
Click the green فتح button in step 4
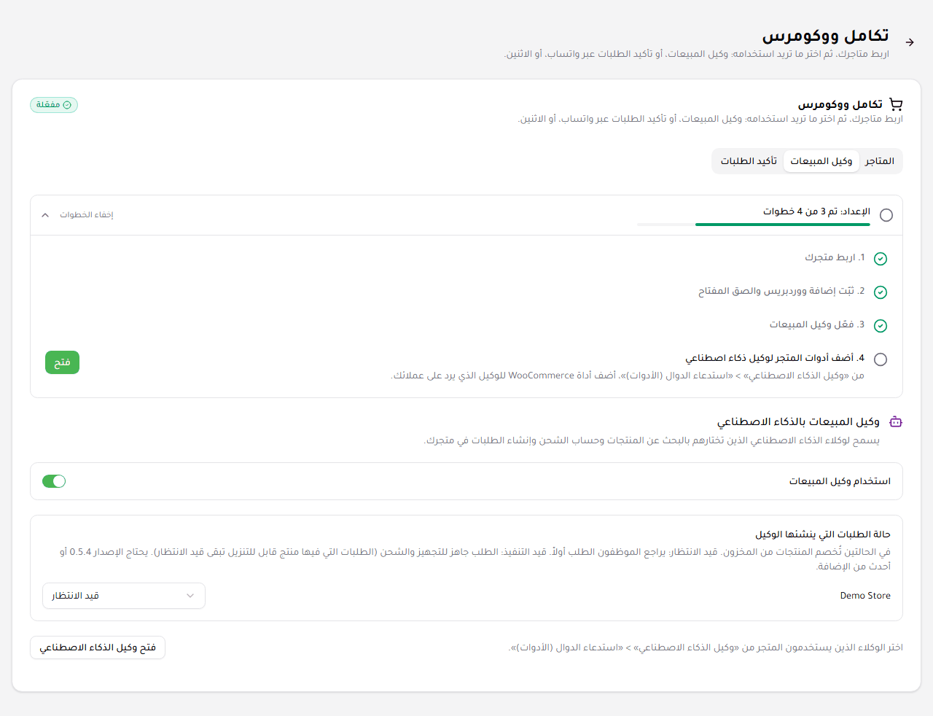62,362
